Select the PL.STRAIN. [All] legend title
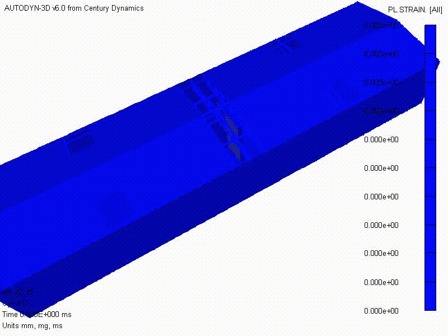 (x=415, y=10)
